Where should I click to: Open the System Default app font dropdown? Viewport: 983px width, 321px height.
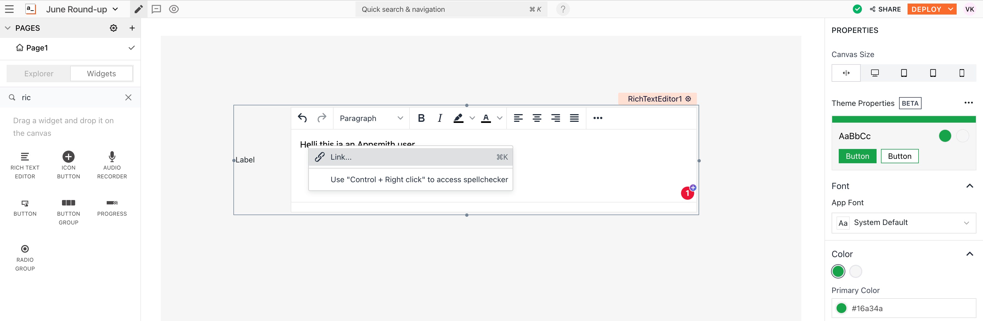click(x=903, y=223)
